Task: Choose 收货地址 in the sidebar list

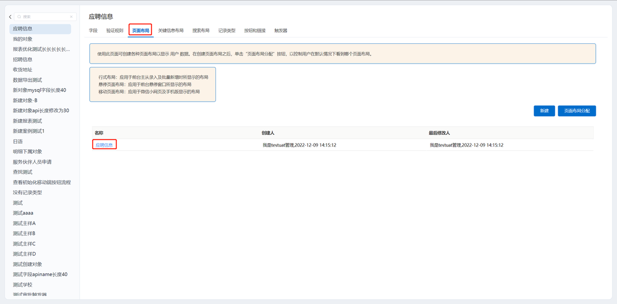Action: click(23, 70)
